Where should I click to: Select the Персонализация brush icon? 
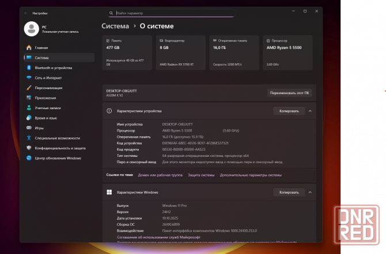28,88
